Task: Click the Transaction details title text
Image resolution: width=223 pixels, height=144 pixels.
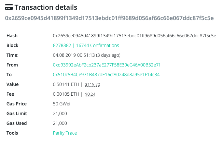Action: (46, 7)
